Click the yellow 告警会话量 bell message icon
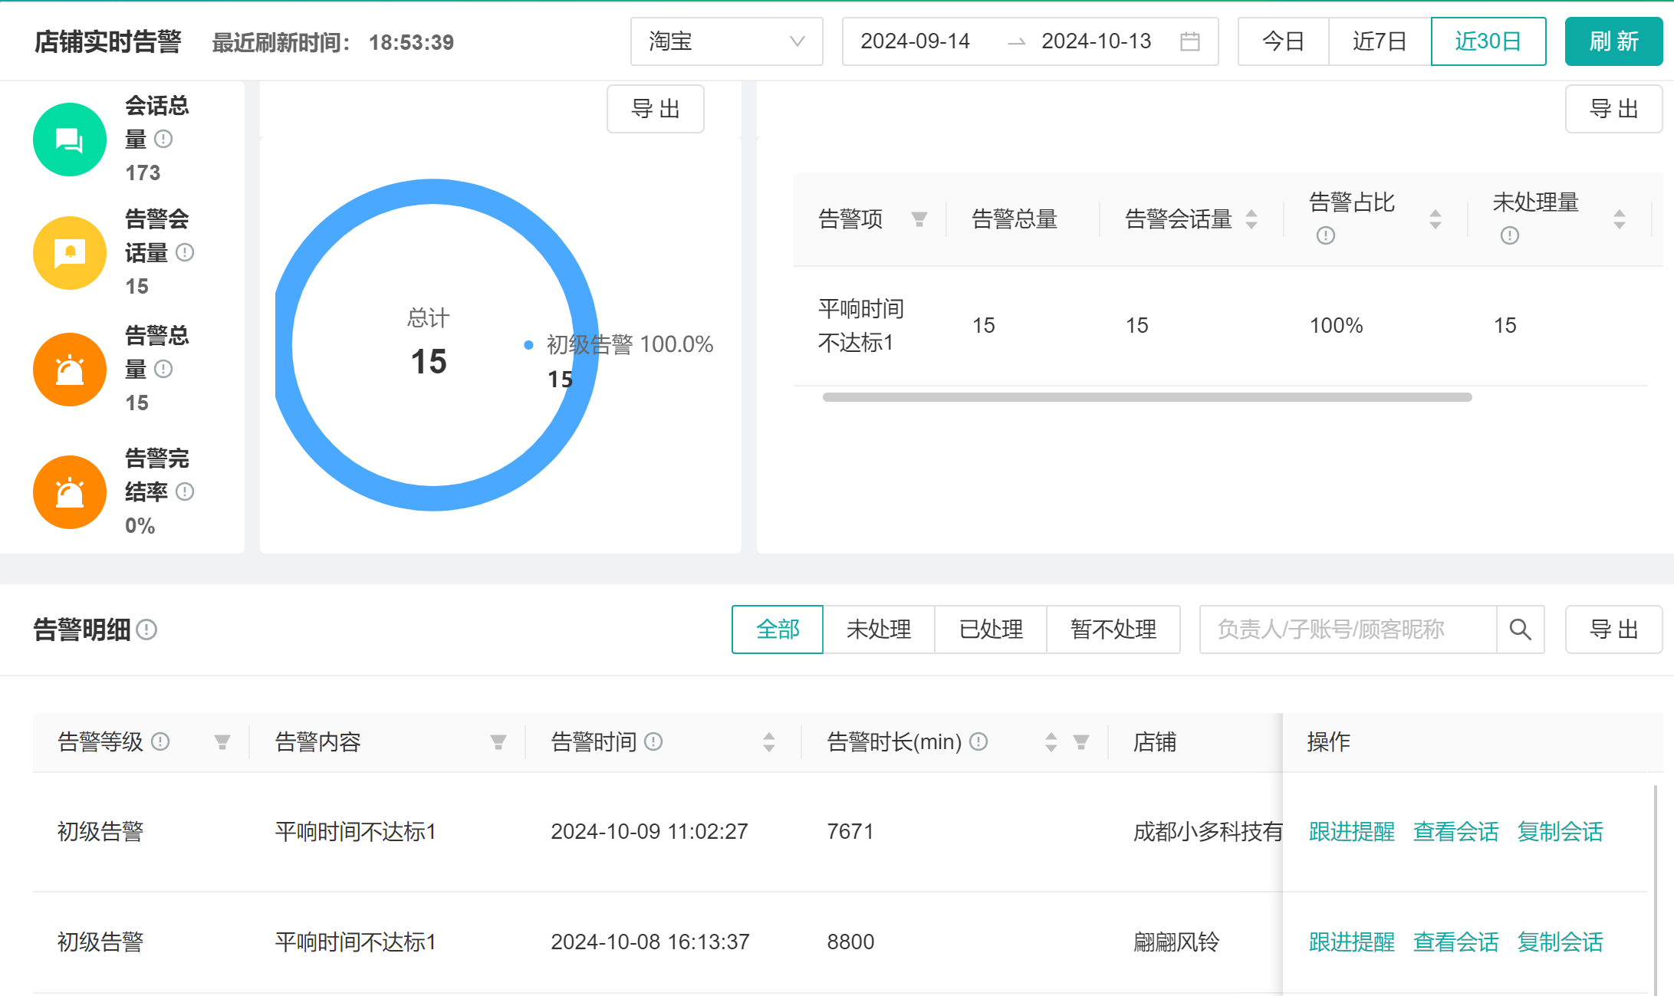1674x996 pixels. click(70, 253)
